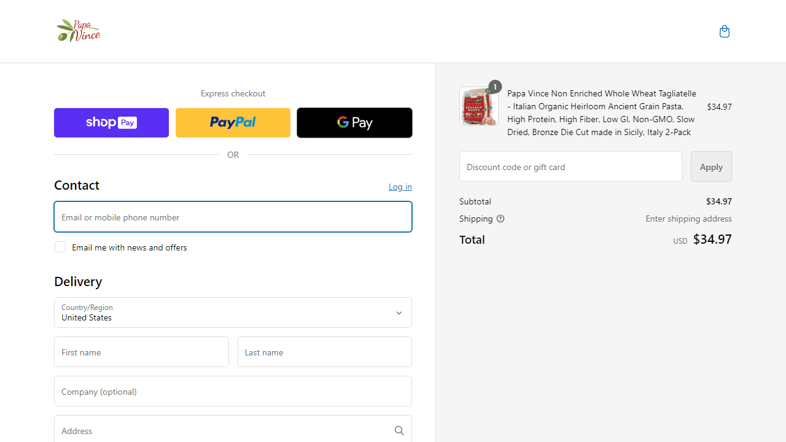The width and height of the screenshot is (786, 442).
Task: Click the address search magnifier icon
Action: pos(399,430)
